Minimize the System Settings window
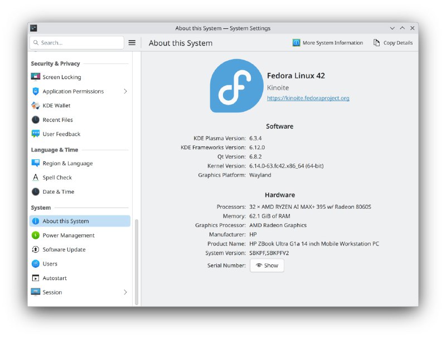446x339 pixels. [x=392, y=28]
